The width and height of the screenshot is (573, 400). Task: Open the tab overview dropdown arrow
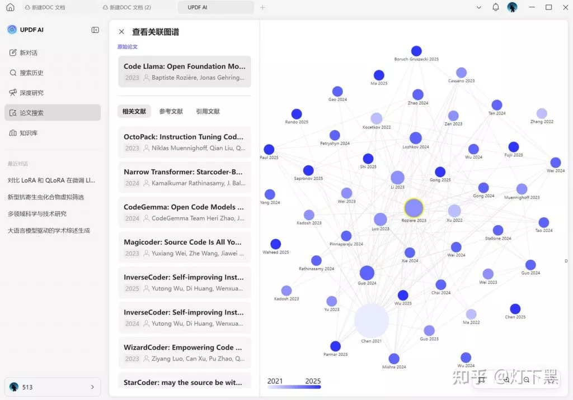(x=478, y=7)
